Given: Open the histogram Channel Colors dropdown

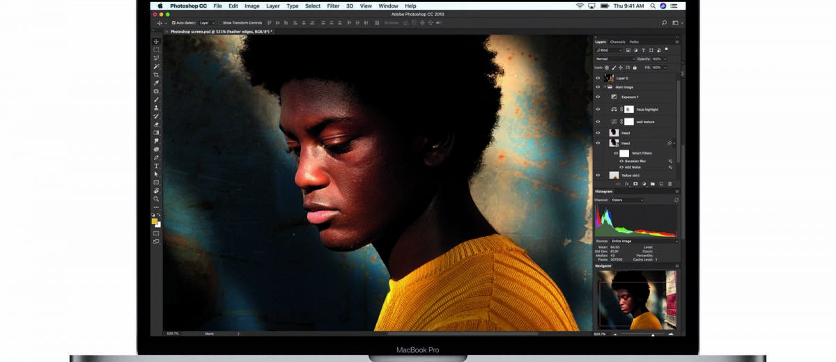Looking at the screenshot, I should point(627,200).
